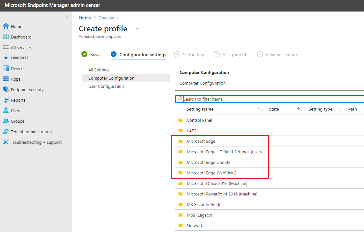Image resolution: width=364 pixels, height=232 pixels.
Task: Open Tenant administration from the sidebar
Action: 31,132
